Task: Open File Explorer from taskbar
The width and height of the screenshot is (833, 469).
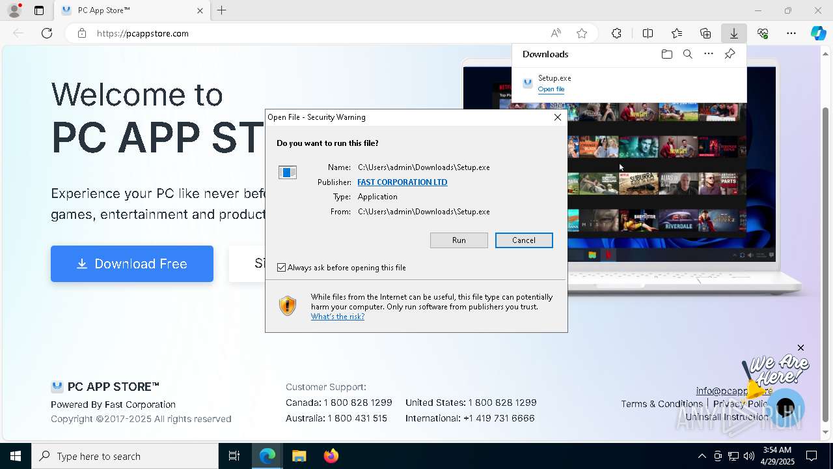Action: coord(299,456)
